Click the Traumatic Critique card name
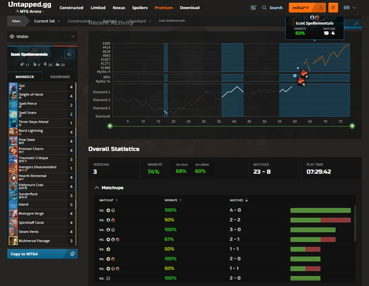 (33, 158)
